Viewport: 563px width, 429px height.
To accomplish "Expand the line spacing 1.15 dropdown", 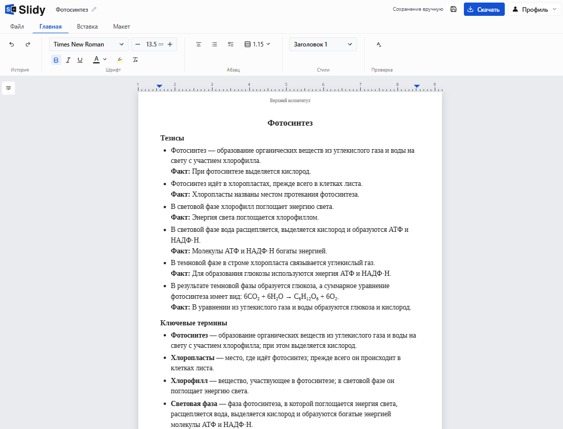I will point(257,44).
